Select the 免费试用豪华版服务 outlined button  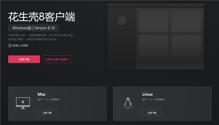pos(57,59)
